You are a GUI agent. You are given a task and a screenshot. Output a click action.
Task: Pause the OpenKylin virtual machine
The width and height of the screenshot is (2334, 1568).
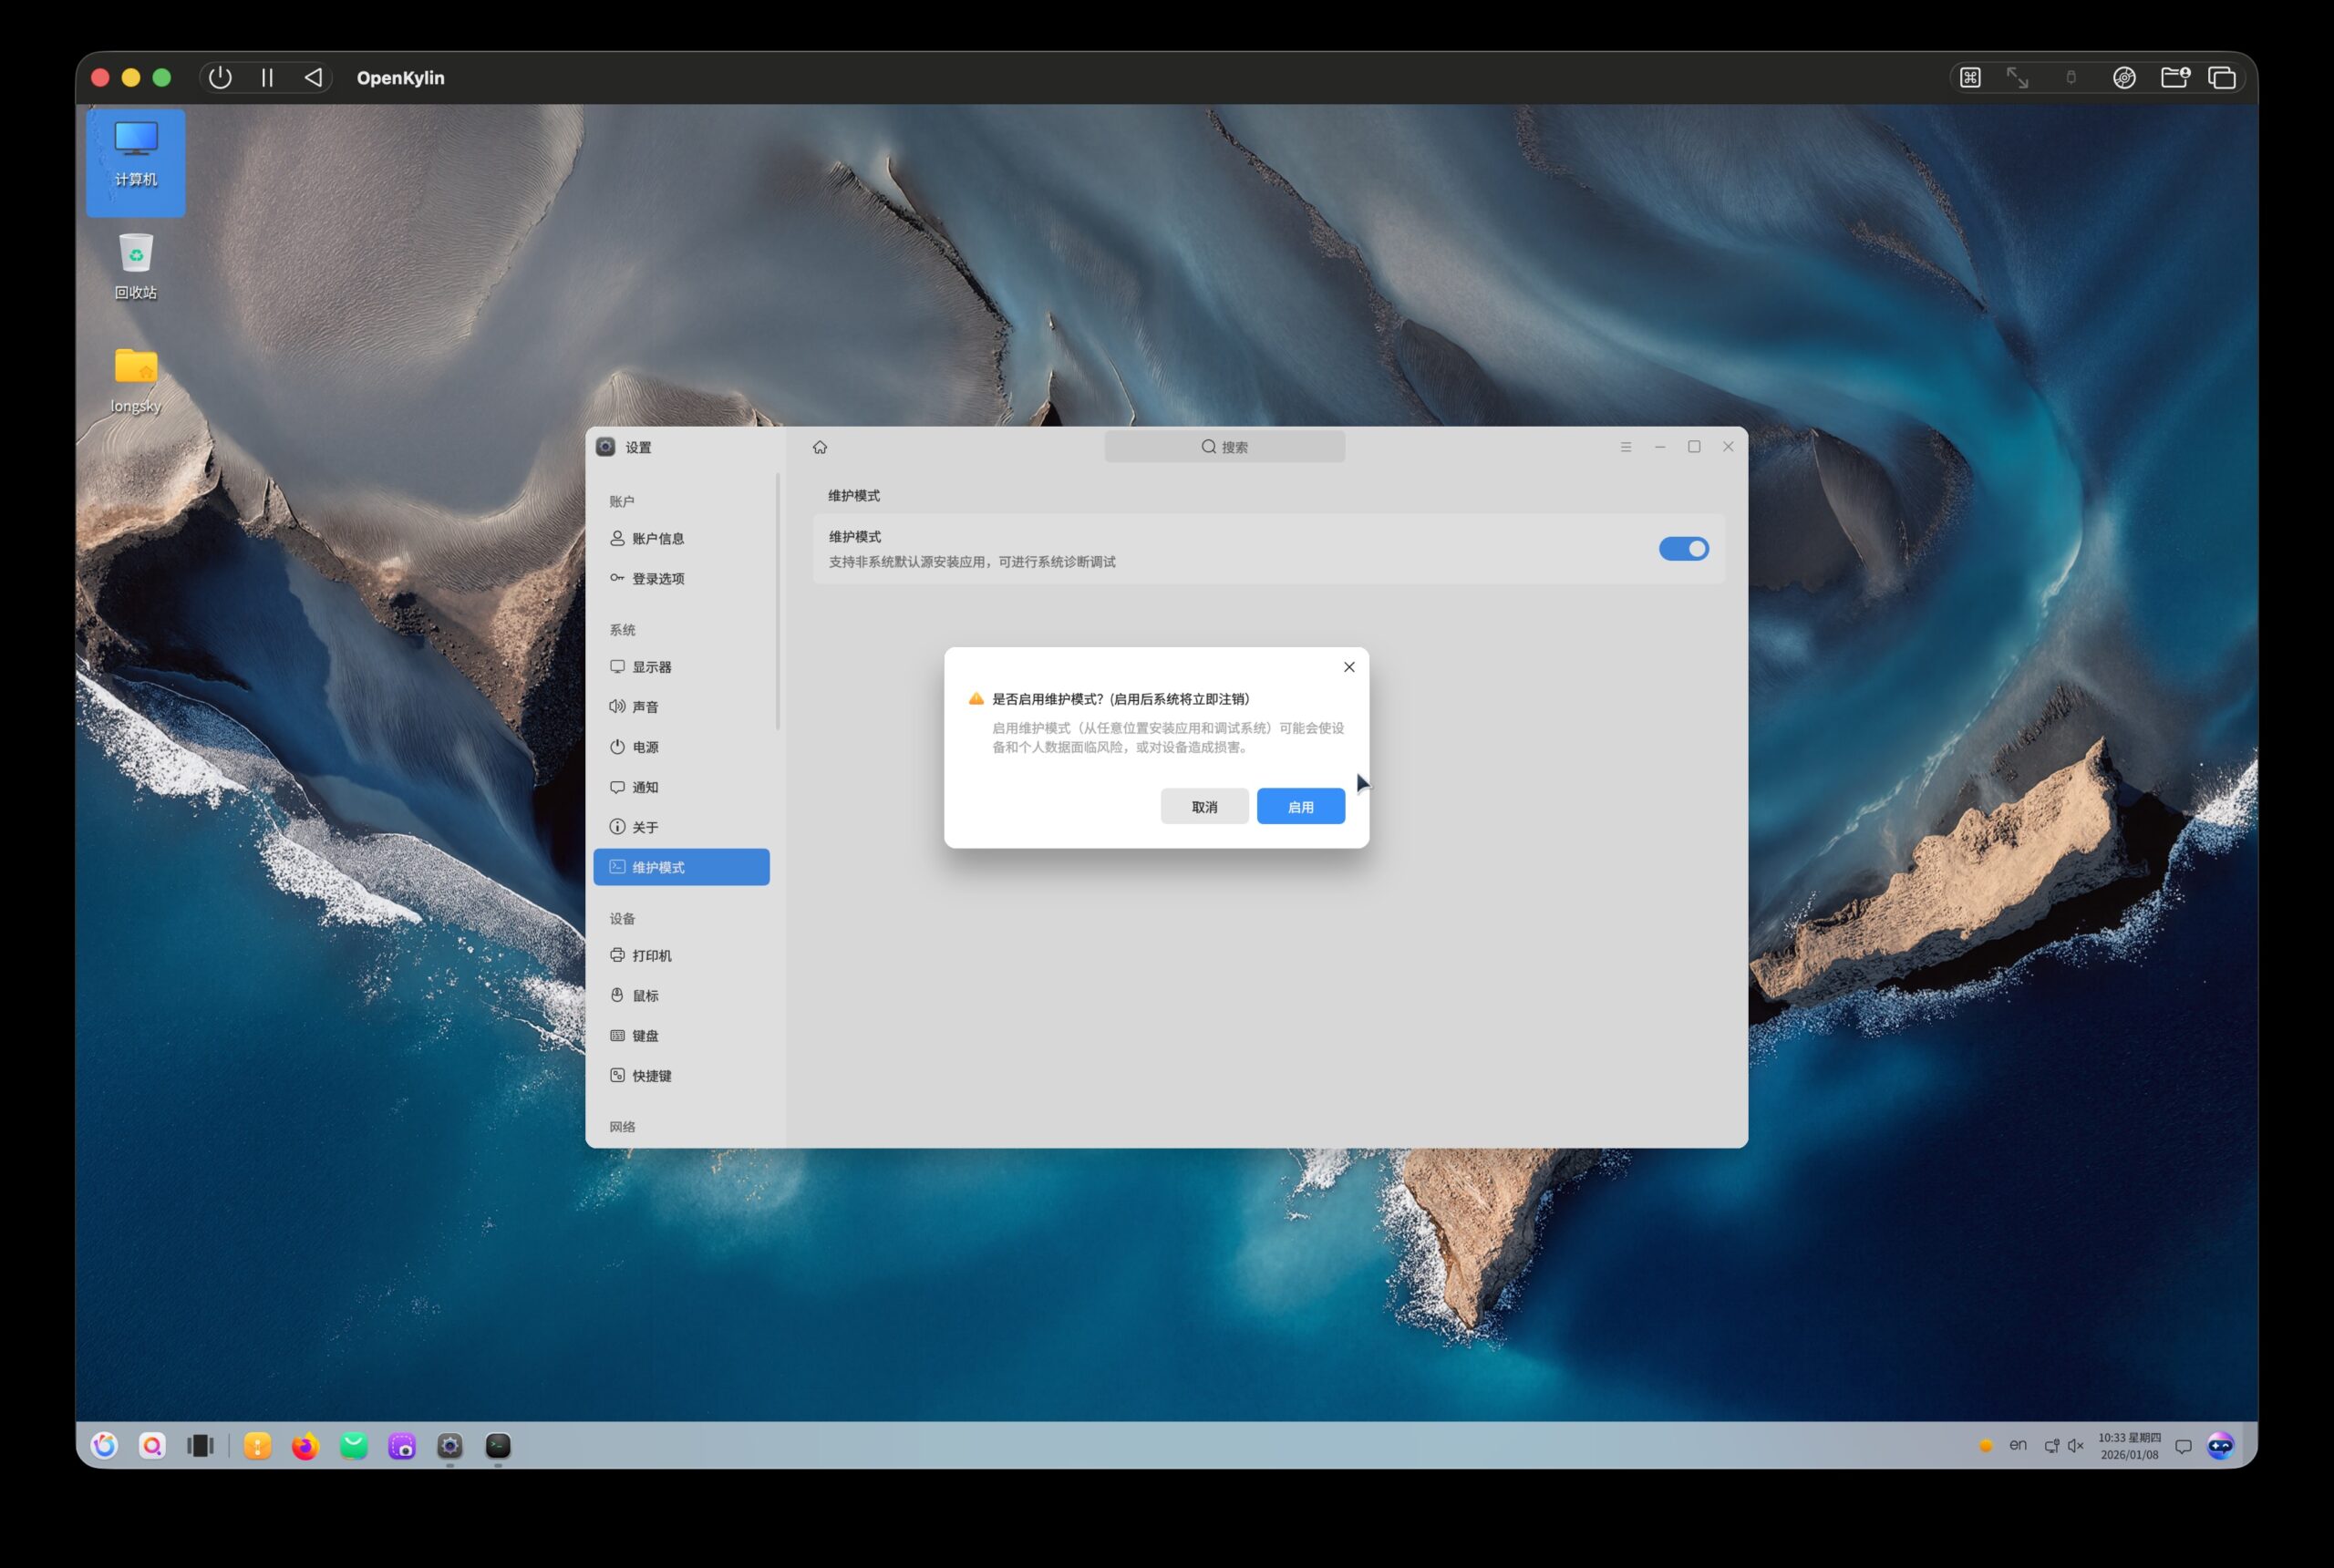click(x=267, y=78)
